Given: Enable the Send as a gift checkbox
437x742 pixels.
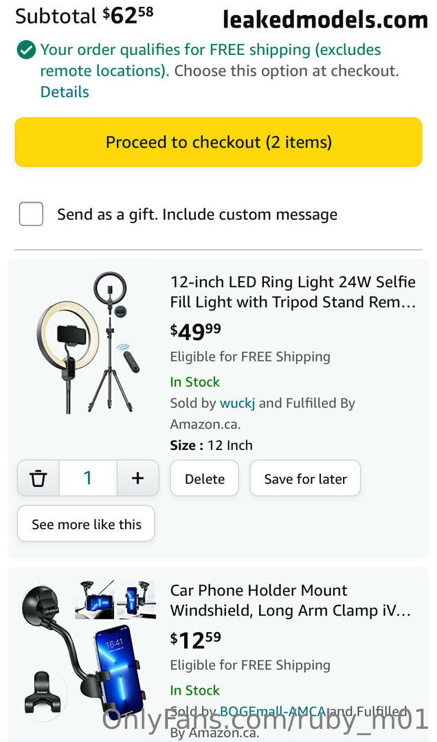Looking at the screenshot, I should click(x=31, y=214).
